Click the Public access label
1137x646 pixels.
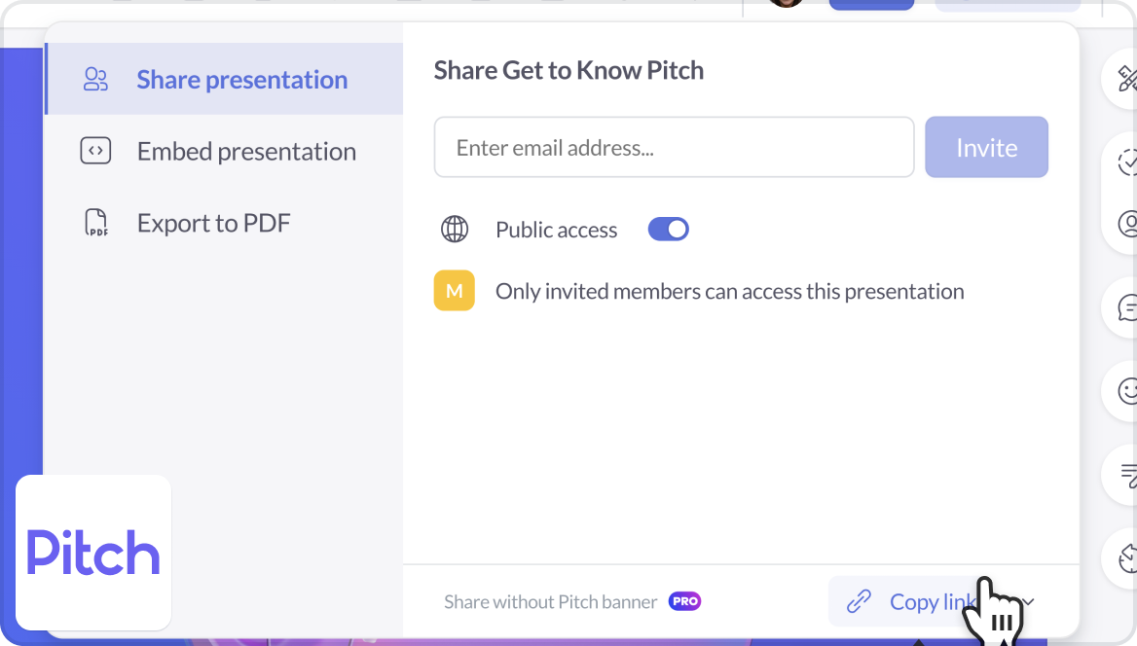click(x=556, y=230)
